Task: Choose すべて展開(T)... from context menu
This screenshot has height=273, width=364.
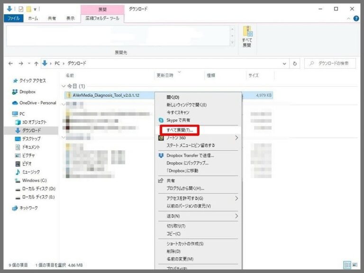Action: pyautogui.click(x=180, y=130)
